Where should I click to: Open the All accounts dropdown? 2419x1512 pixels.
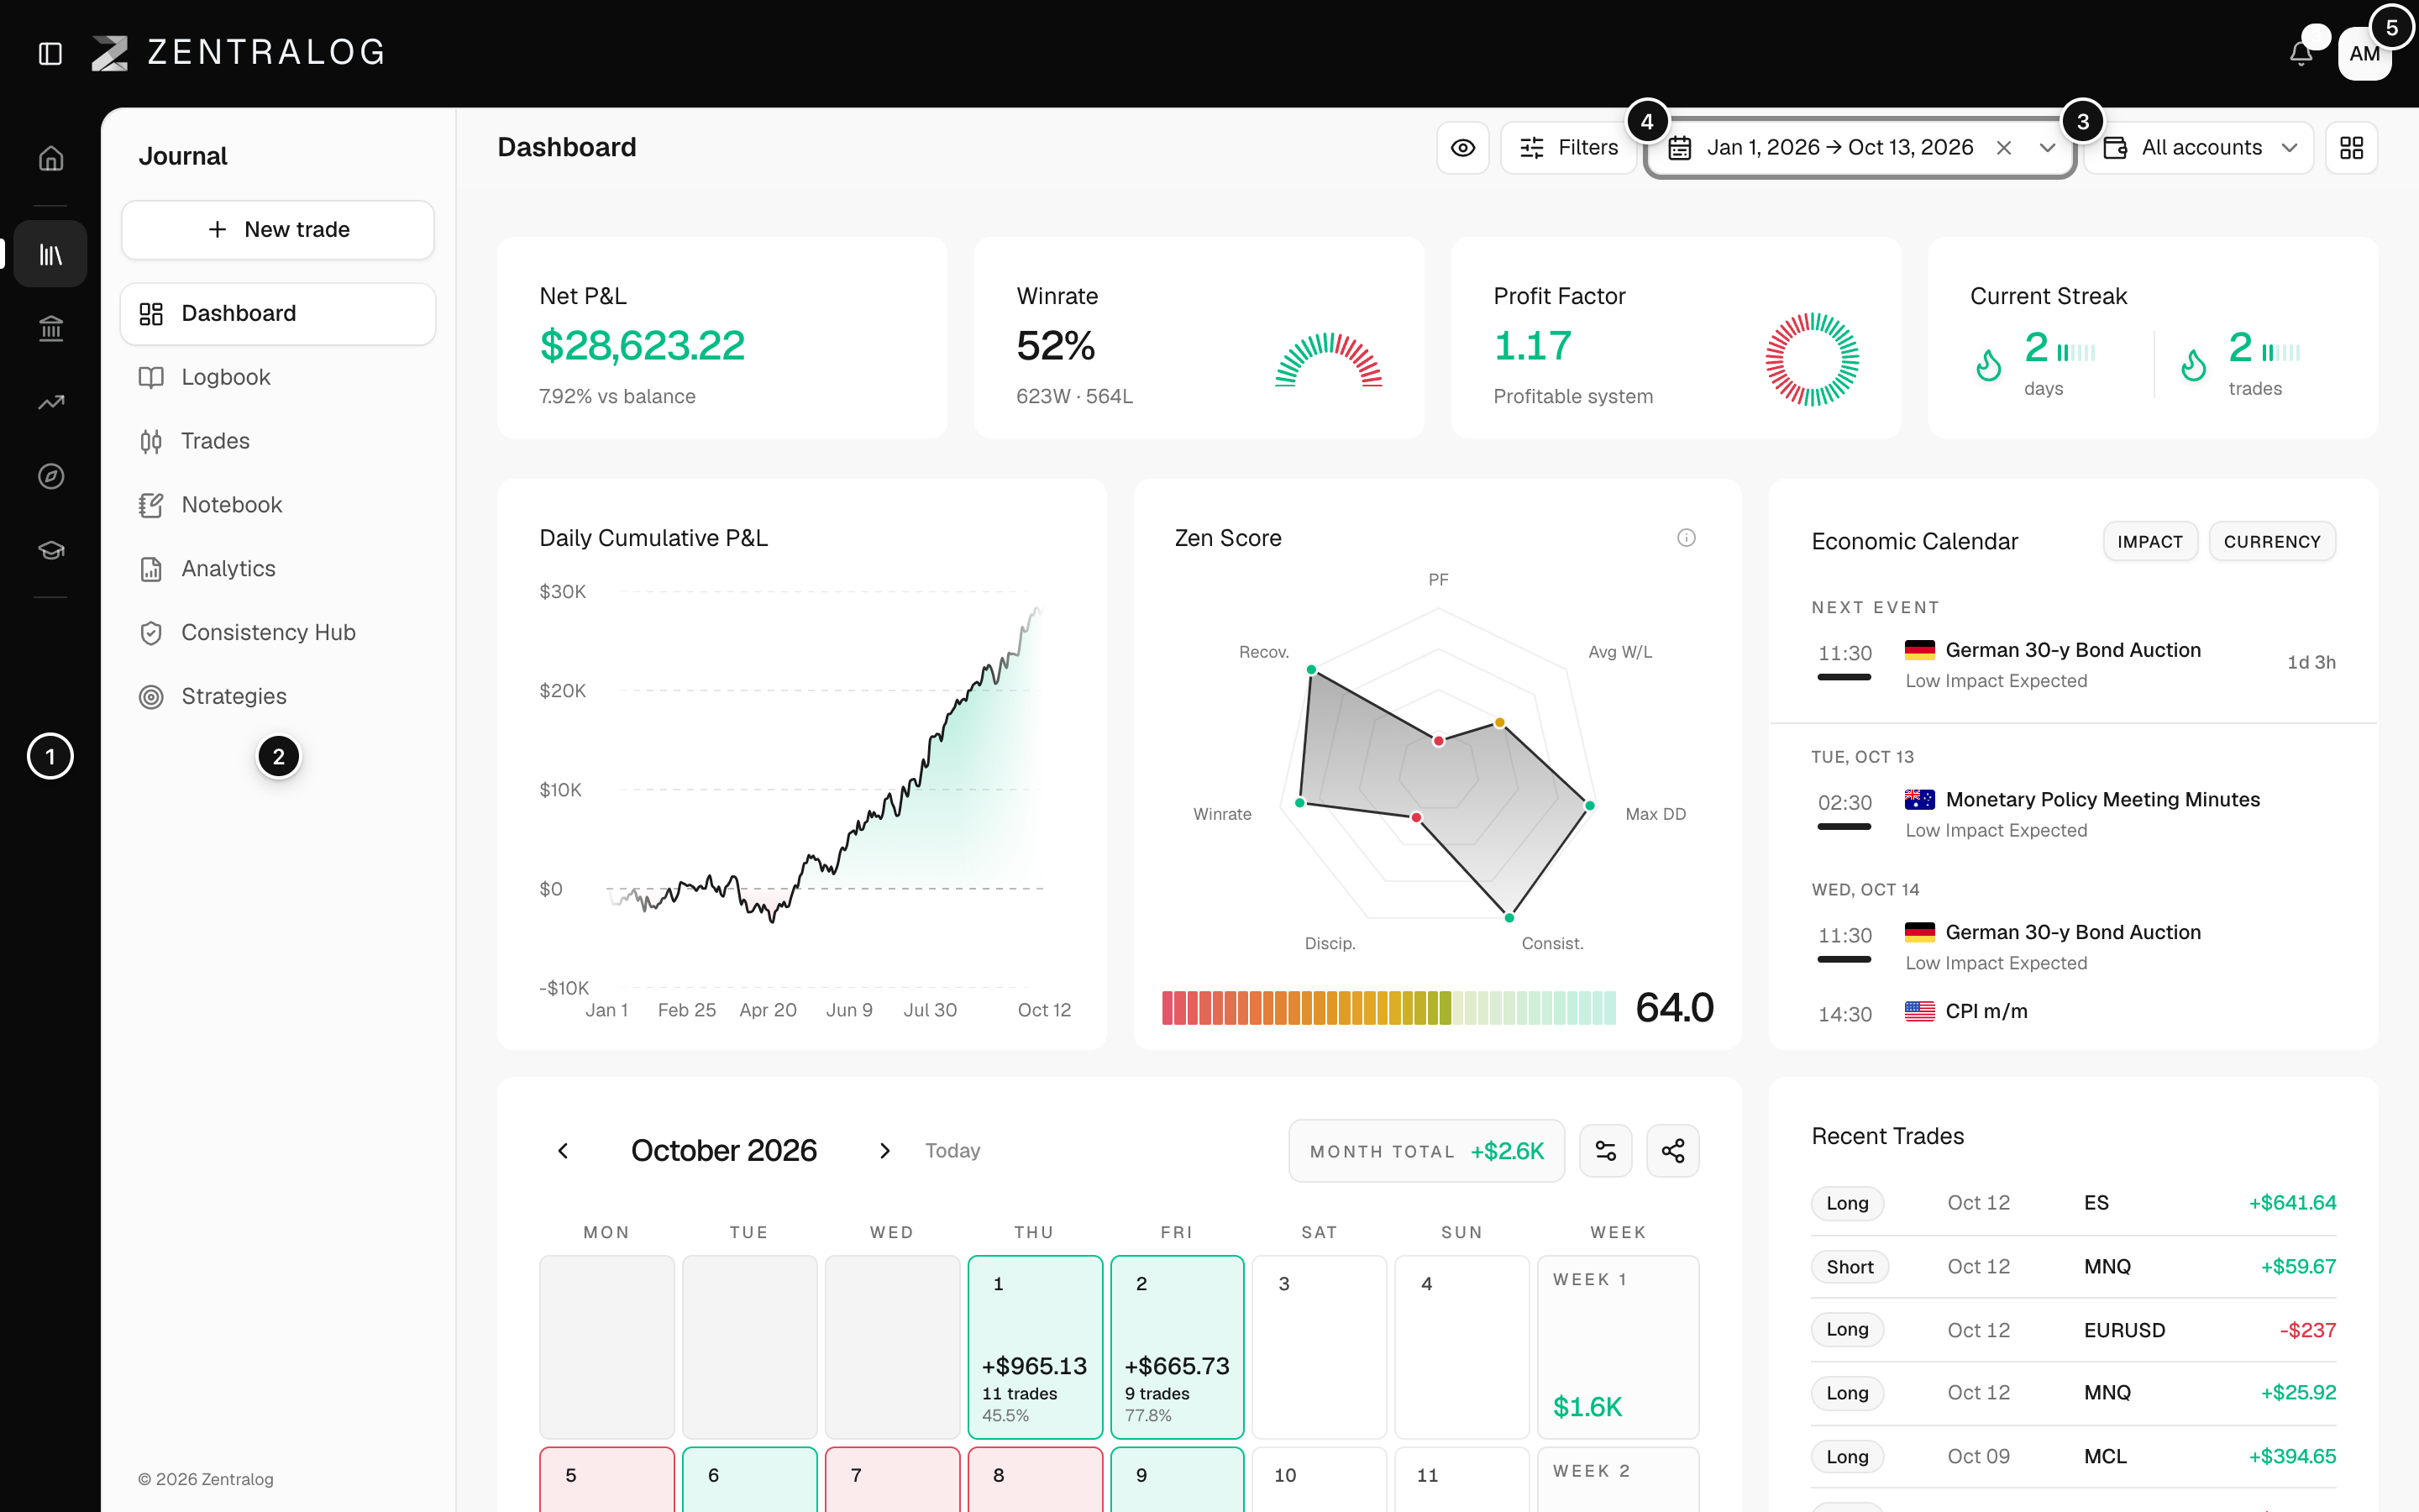pos(2198,148)
